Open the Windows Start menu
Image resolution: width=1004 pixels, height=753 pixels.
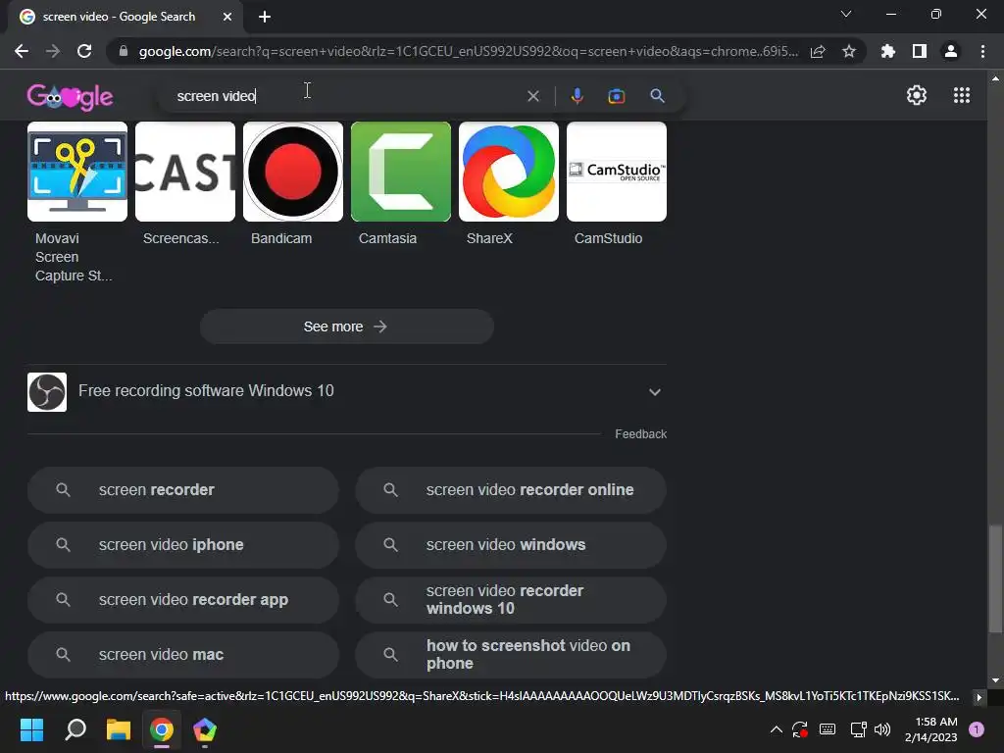[31, 729]
